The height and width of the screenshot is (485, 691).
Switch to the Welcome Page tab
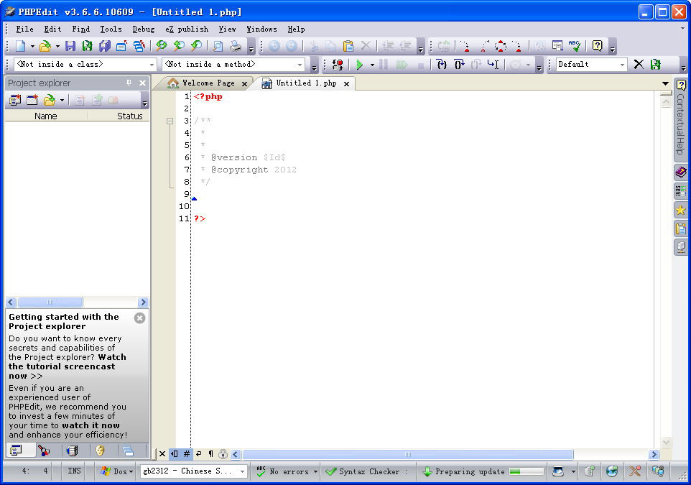click(208, 83)
